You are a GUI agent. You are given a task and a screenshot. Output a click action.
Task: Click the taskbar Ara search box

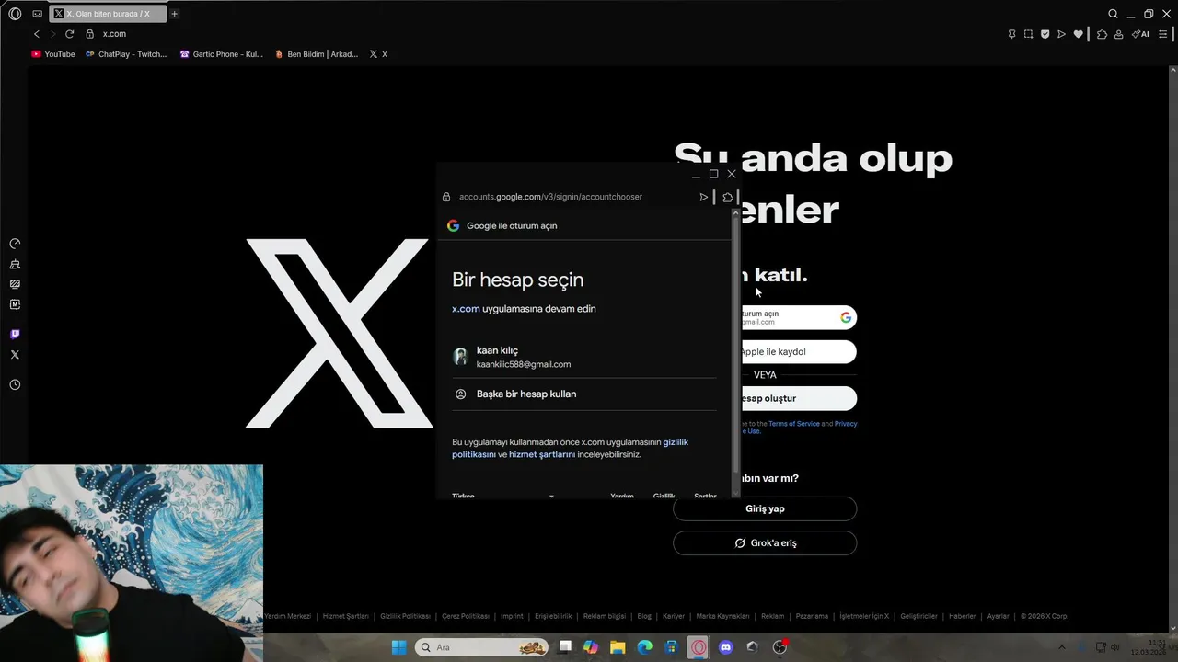pos(481,647)
